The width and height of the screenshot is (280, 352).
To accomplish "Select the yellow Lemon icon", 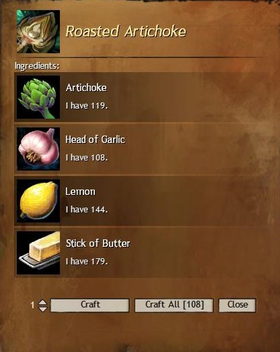I will coord(38,201).
